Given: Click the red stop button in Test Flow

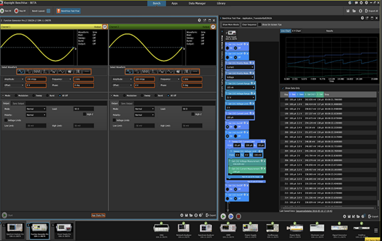Looking at the screenshot, I should point(239,216).
